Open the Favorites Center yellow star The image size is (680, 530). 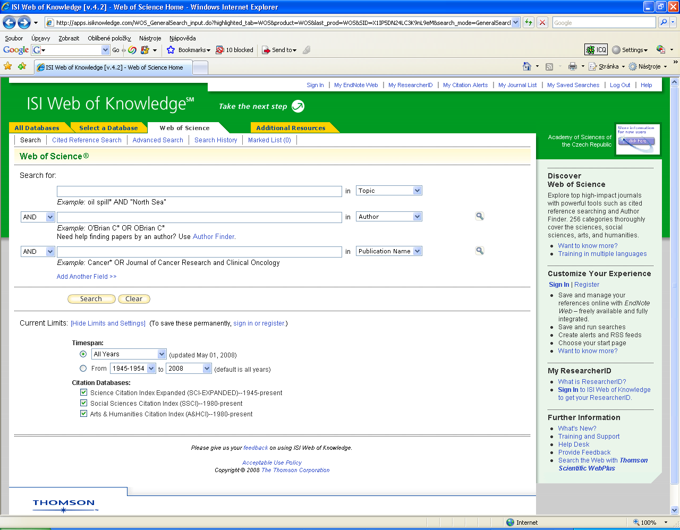click(x=8, y=66)
